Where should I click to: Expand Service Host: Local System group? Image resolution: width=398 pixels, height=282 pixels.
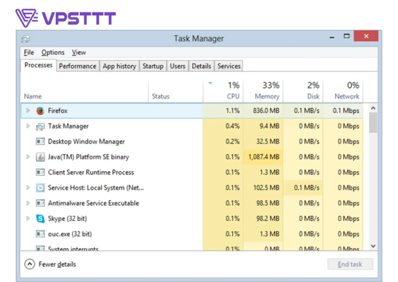coord(28,188)
